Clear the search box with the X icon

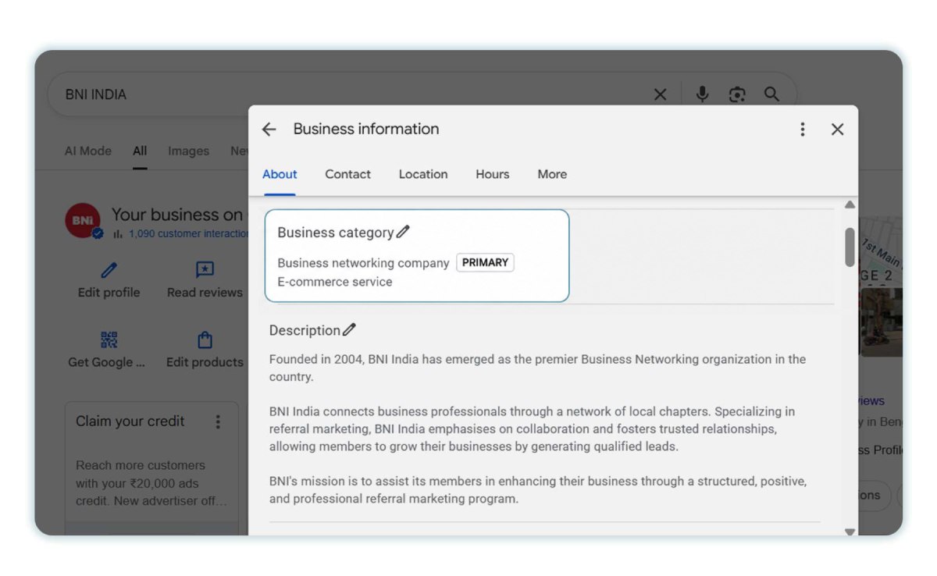(x=660, y=94)
